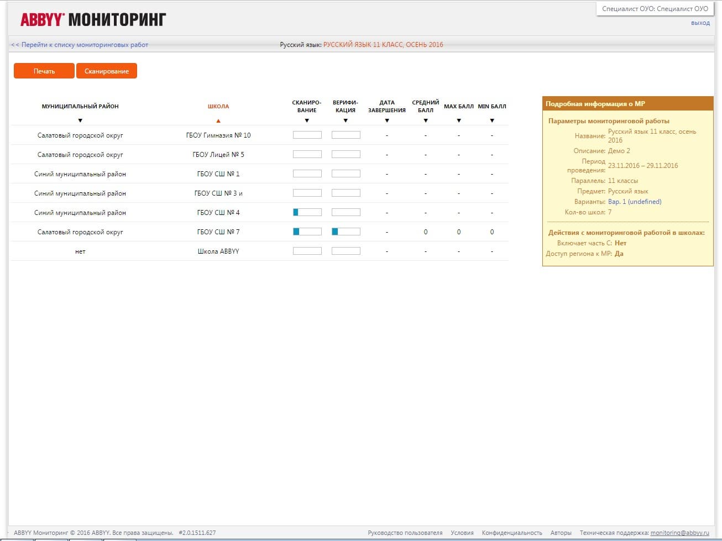The image size is (722, 541).
Task: Sort by MIN БАЛЛ column arrow
Action: click(492, 120)
